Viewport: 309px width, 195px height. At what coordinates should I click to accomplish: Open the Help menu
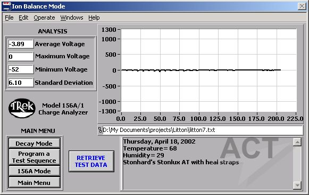(94, 17)
